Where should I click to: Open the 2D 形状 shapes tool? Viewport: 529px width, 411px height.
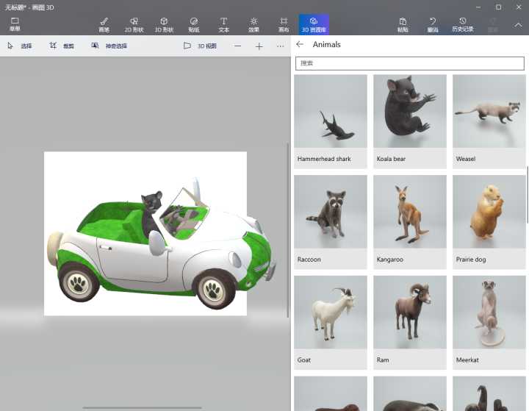134,24
